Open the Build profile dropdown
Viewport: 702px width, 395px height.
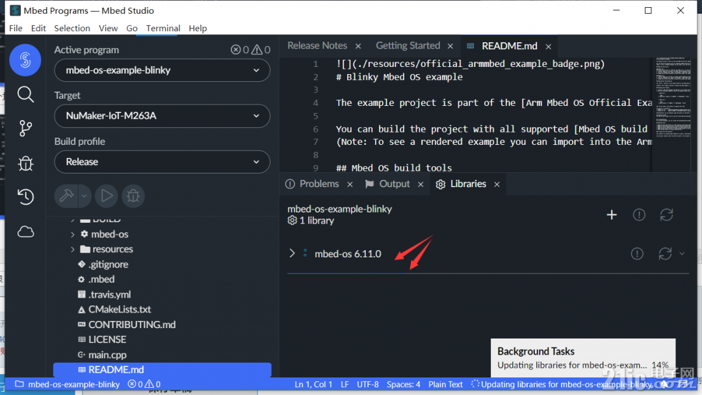coord(162,162)
